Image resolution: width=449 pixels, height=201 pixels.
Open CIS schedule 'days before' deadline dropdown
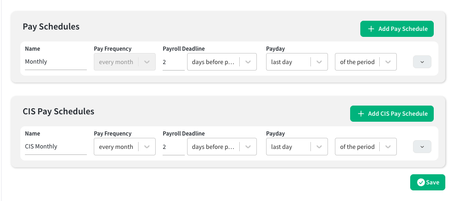[222, 147]
